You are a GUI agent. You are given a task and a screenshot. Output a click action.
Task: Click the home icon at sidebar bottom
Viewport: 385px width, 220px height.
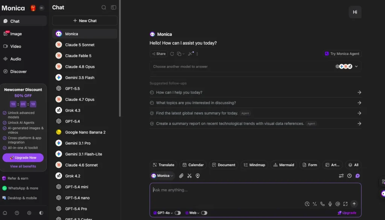click(x=5, y=213)
